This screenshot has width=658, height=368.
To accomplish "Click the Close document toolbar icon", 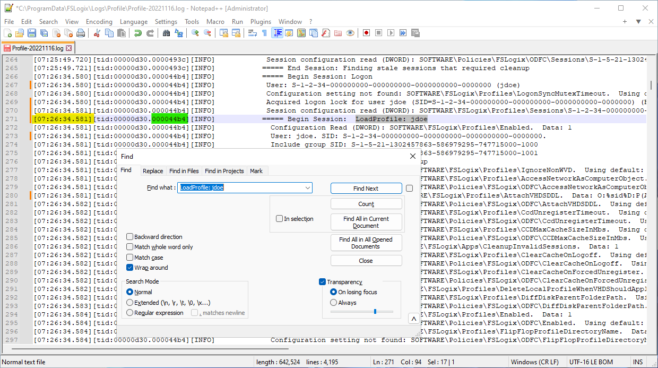I will pos(56,33).
